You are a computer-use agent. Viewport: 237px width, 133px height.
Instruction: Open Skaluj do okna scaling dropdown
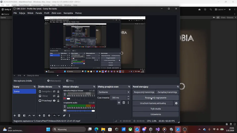[x=43, y=75]
